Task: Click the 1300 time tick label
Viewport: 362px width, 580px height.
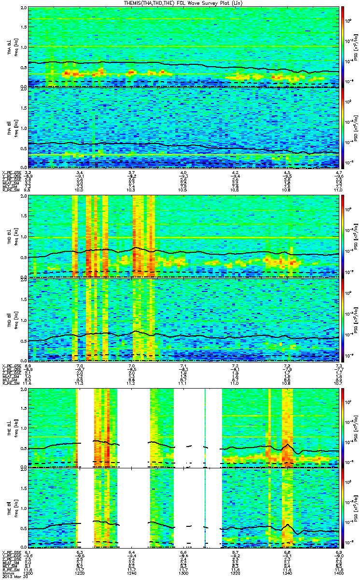Action: tap(183, 573)
